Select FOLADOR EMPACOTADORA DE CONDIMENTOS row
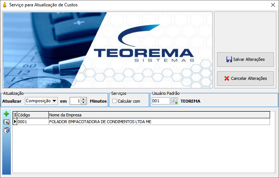The image size is (279, 178). click(x=159, y=122)
